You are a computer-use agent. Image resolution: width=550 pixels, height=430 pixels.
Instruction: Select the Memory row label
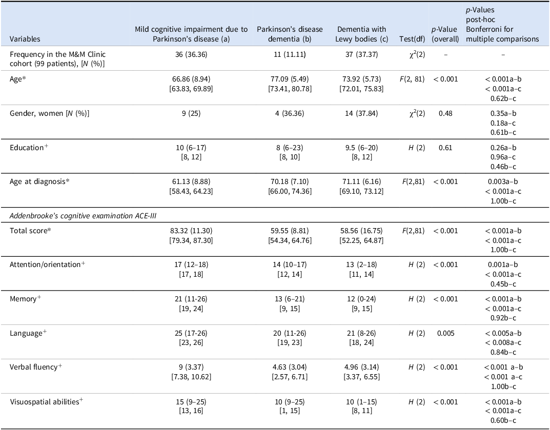25,299
